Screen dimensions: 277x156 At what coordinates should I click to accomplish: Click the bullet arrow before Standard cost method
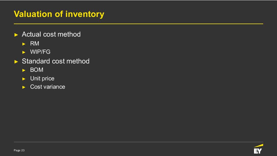[x=16, y=62]
